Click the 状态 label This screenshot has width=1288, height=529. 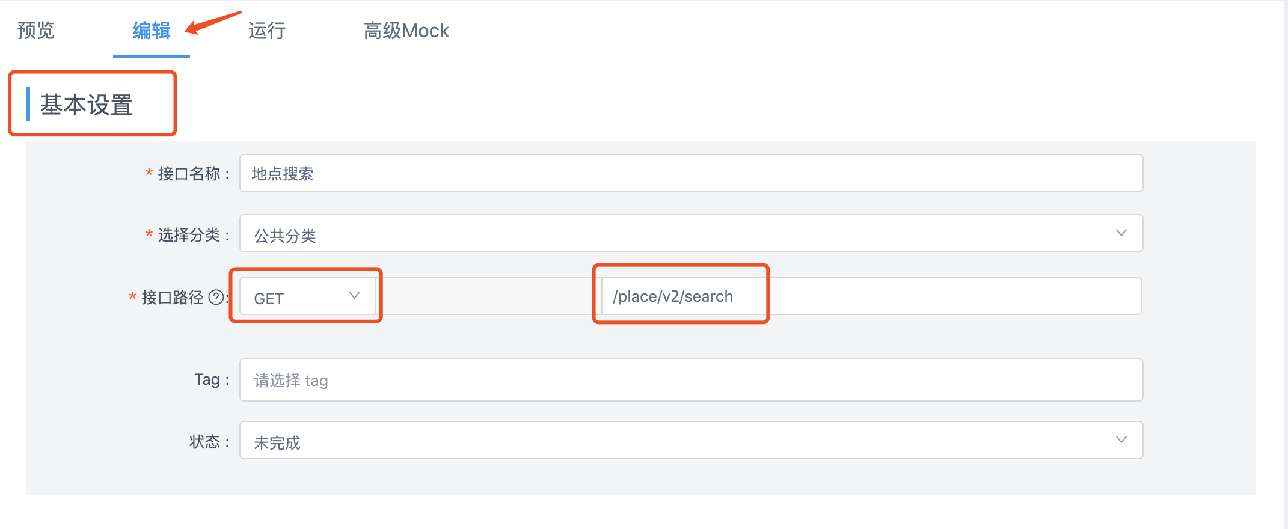tap(205, 442)
